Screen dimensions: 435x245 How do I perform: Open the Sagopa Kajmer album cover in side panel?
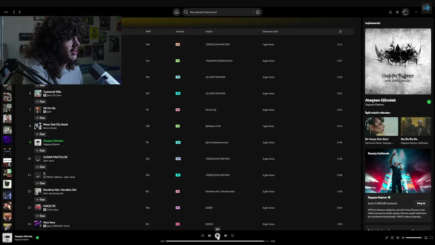(398, 61)
